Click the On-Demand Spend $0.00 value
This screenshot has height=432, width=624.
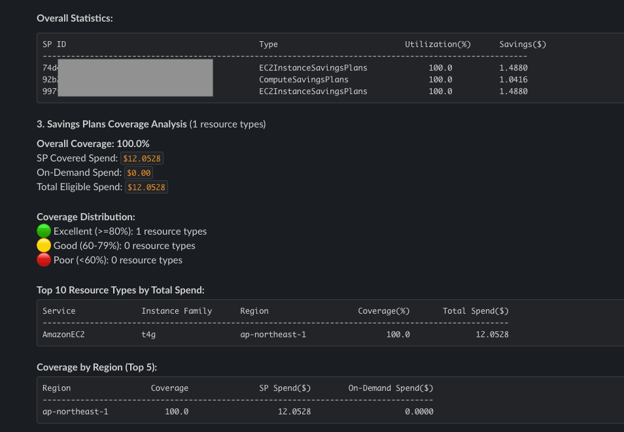pos(139,173)
